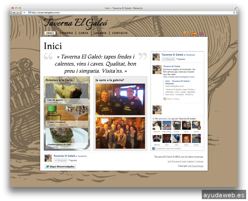The height and width of the screenshot is (201, 248).
Task: Switch site language to Catalan flag
Action: pos(186,33)
